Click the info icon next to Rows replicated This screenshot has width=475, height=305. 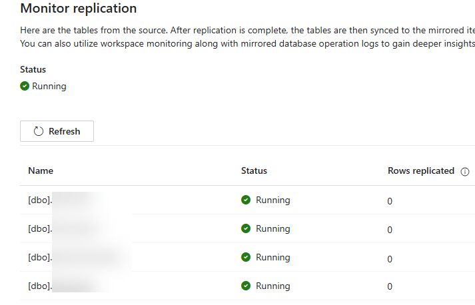click(465, 171)
